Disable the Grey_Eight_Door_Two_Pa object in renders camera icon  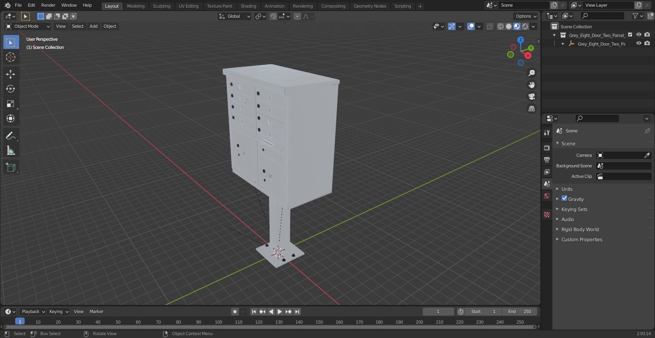(x=647, y=44)
